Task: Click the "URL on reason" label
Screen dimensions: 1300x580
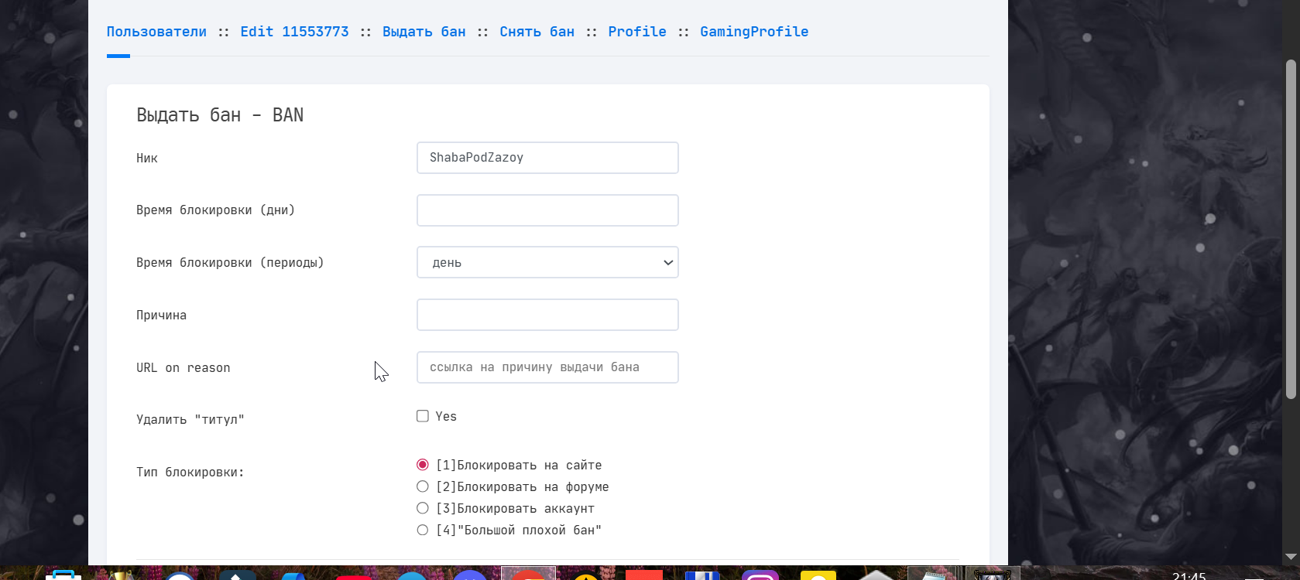Action: (x=183, y=368)
